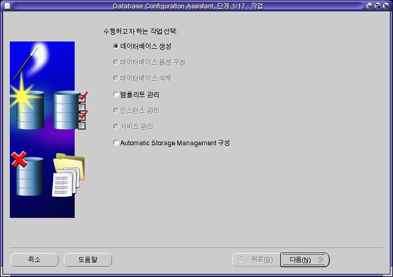Image resolution: width=393 pixels, height=277 pixels.
Task: Pick the 데이터베이스 삭제 radio option
Action: 116,78
